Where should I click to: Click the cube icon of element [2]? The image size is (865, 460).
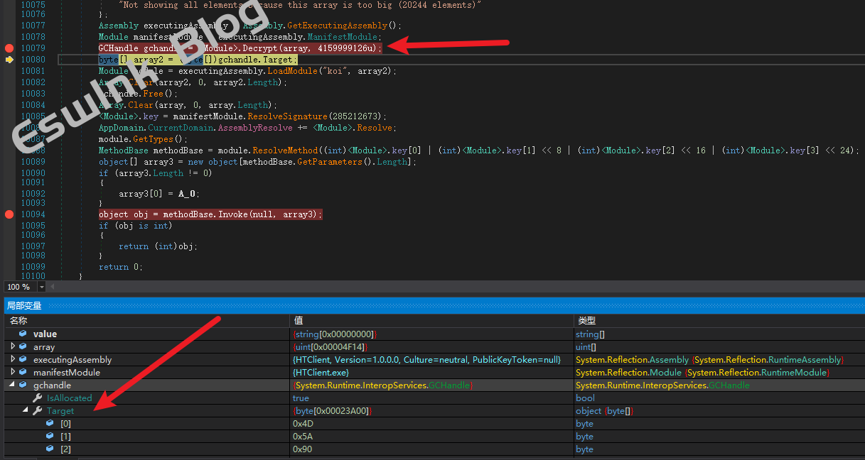tap(50, 449)
